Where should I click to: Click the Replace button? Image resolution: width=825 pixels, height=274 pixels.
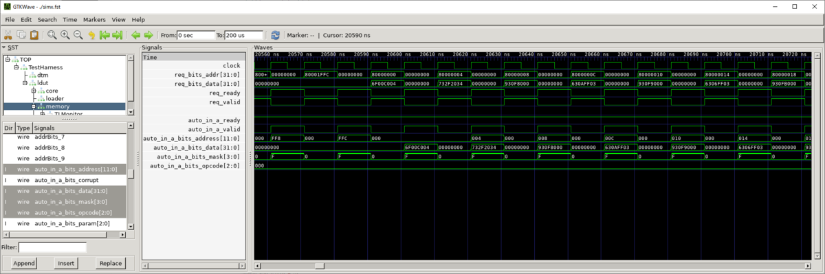pyautogui.click(x=111, y=263)
